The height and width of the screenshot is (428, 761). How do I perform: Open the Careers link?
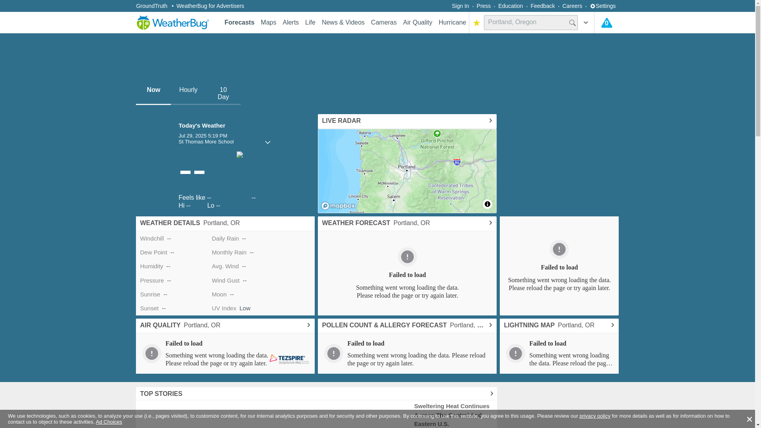(x=572, y=6)
